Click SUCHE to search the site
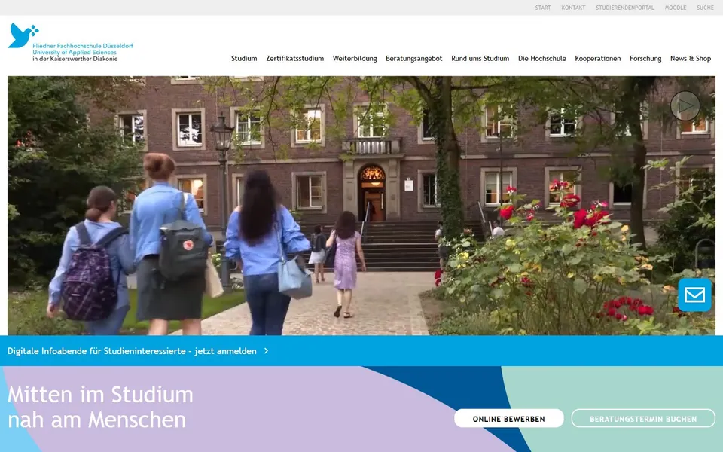 click(705, 8)
